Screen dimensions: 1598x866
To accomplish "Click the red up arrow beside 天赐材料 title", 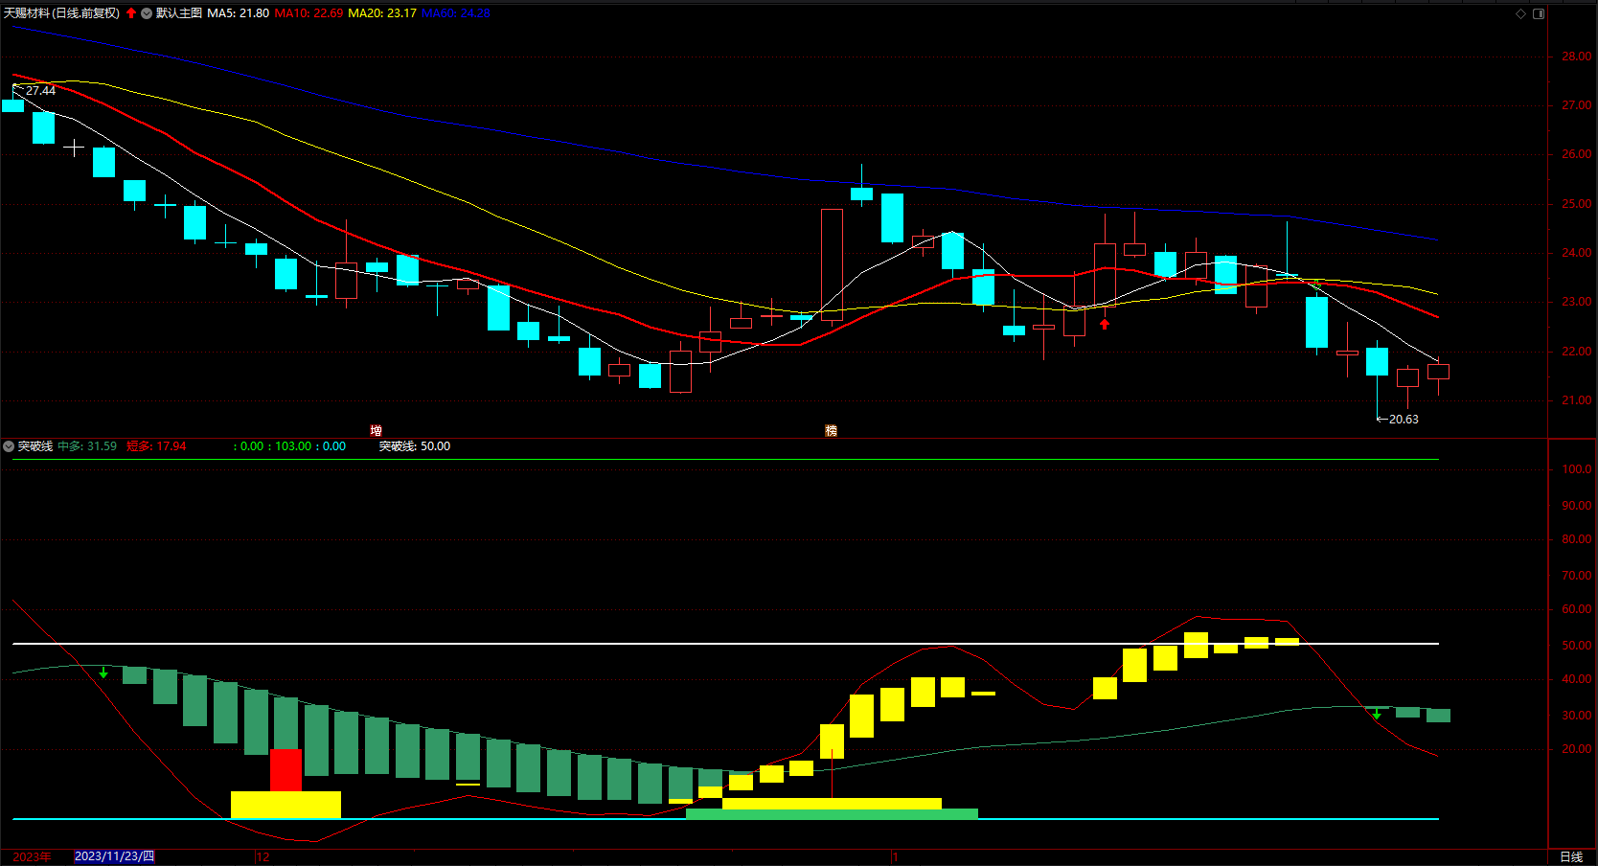I will point(131,13).
